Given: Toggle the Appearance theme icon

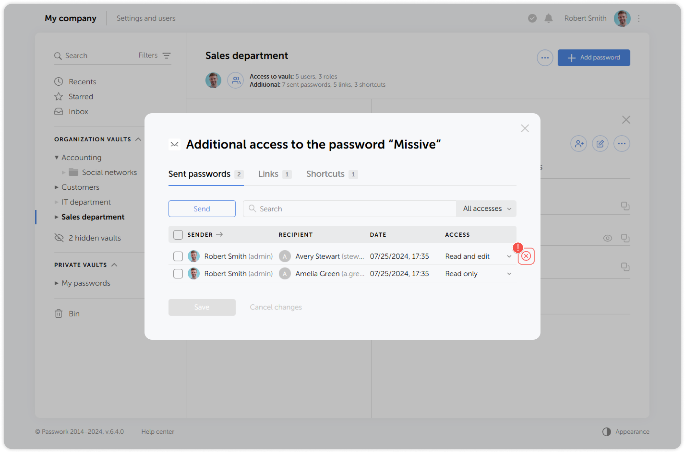Looking at the screenshot, I should coord(607,431).
